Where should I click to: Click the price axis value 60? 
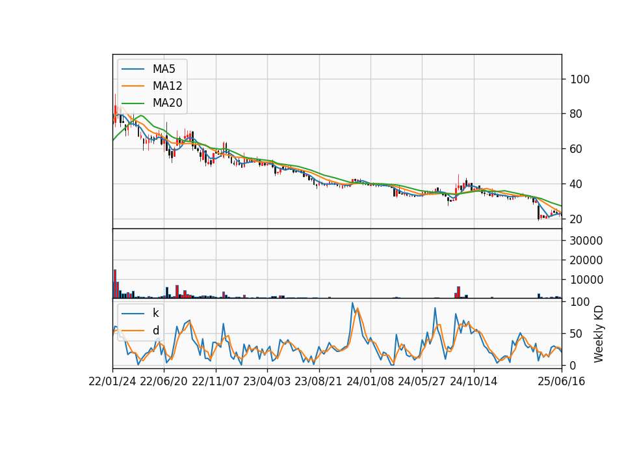pyautogui.click(x=577, y=149)
